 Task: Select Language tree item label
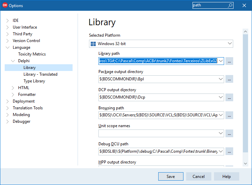pyautogui.click(x=22, y=48)
